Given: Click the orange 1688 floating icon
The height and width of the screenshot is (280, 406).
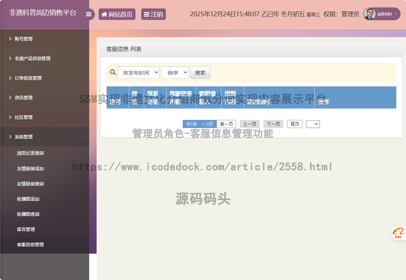Looking at the screenshot, I should (x=399, y=233).
